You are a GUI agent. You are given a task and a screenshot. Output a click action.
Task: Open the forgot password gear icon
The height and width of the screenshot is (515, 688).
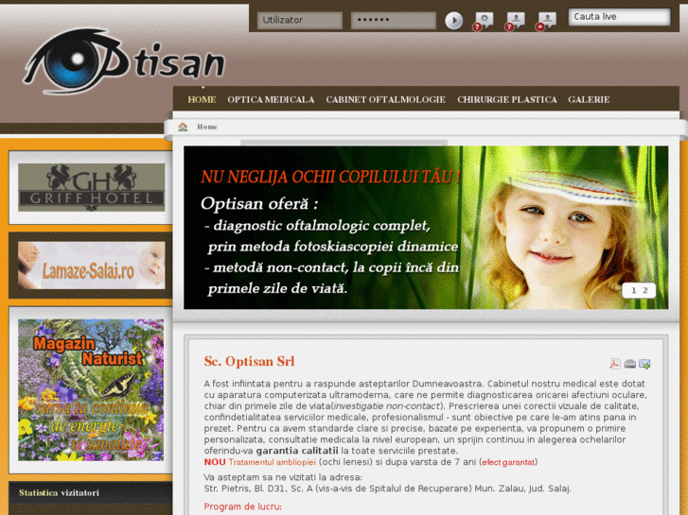(483, 21)
